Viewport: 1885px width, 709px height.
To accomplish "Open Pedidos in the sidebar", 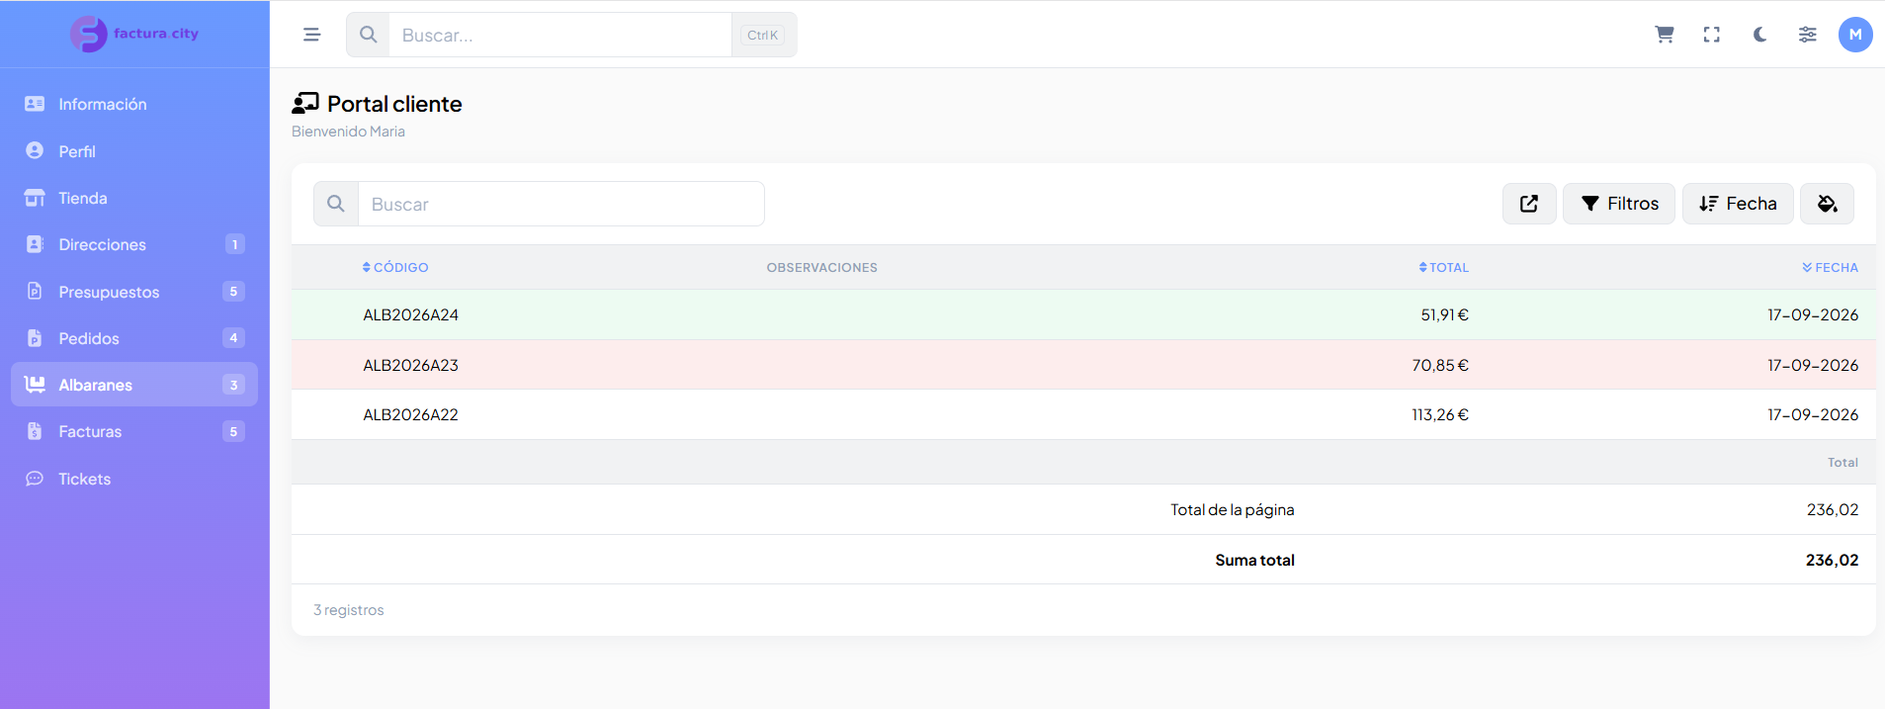I will coord(134,338).
